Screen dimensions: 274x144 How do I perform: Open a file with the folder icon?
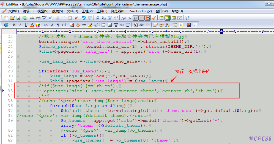(12, 18)
